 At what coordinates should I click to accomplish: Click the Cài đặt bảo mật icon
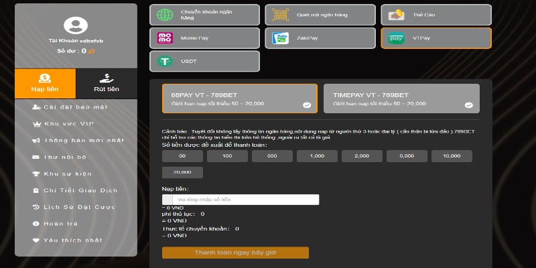click(x=36, y=107)
